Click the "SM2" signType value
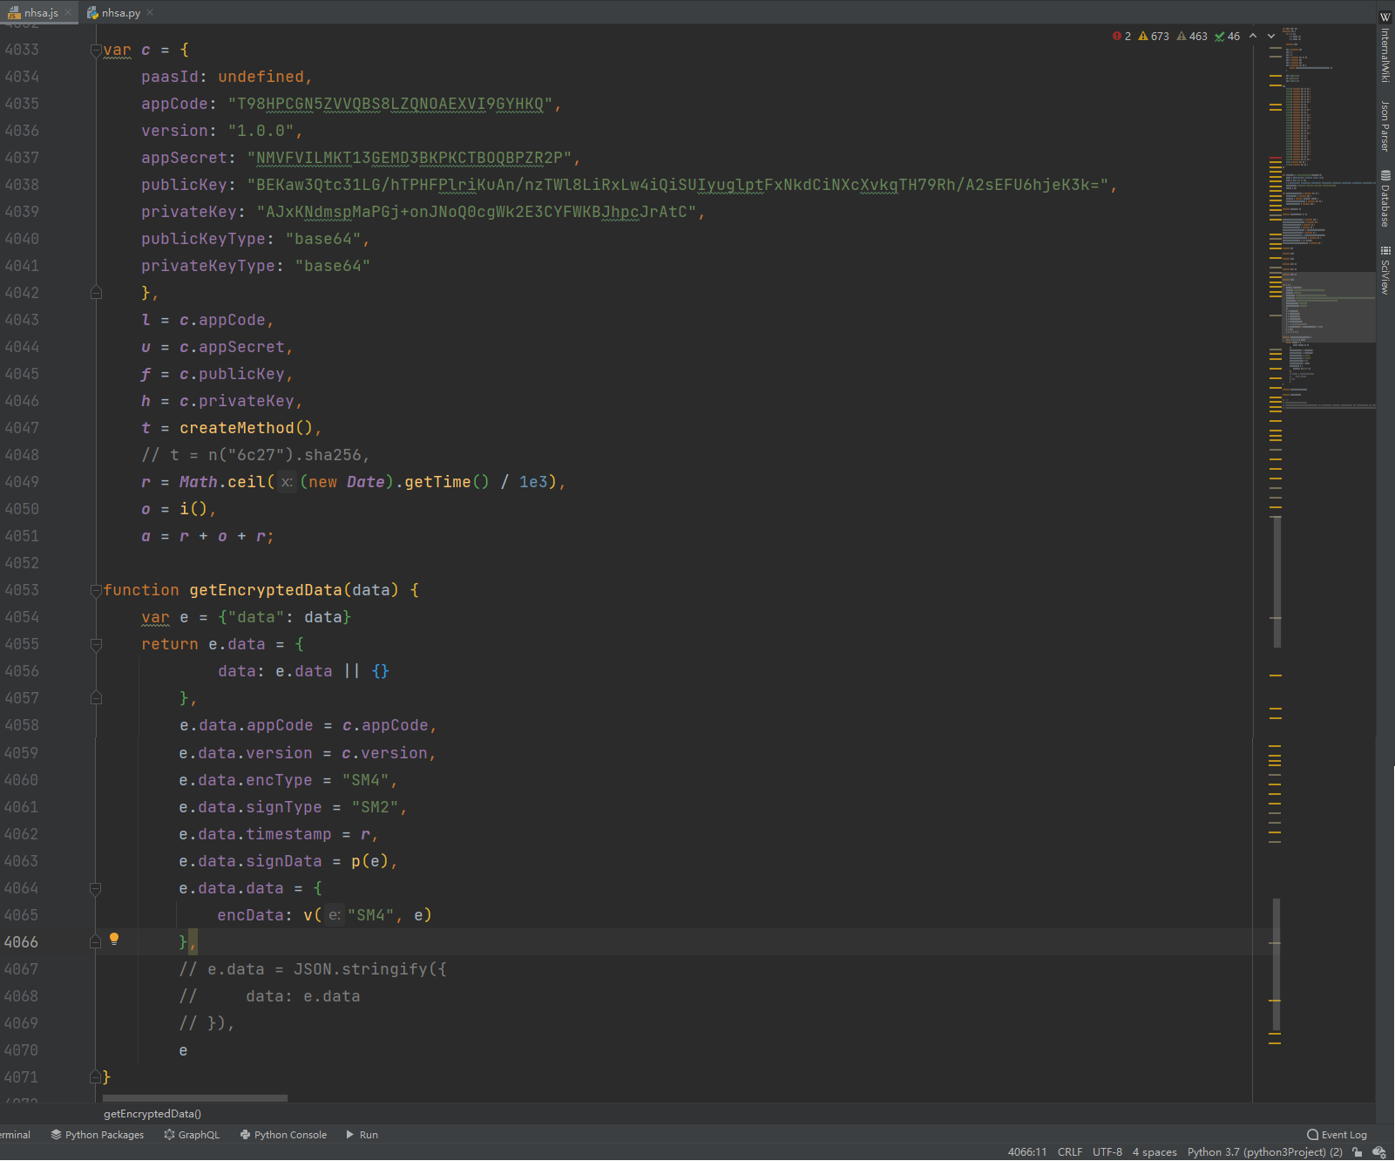Screen dimensions: 1395x1161 tap(375, 807)
